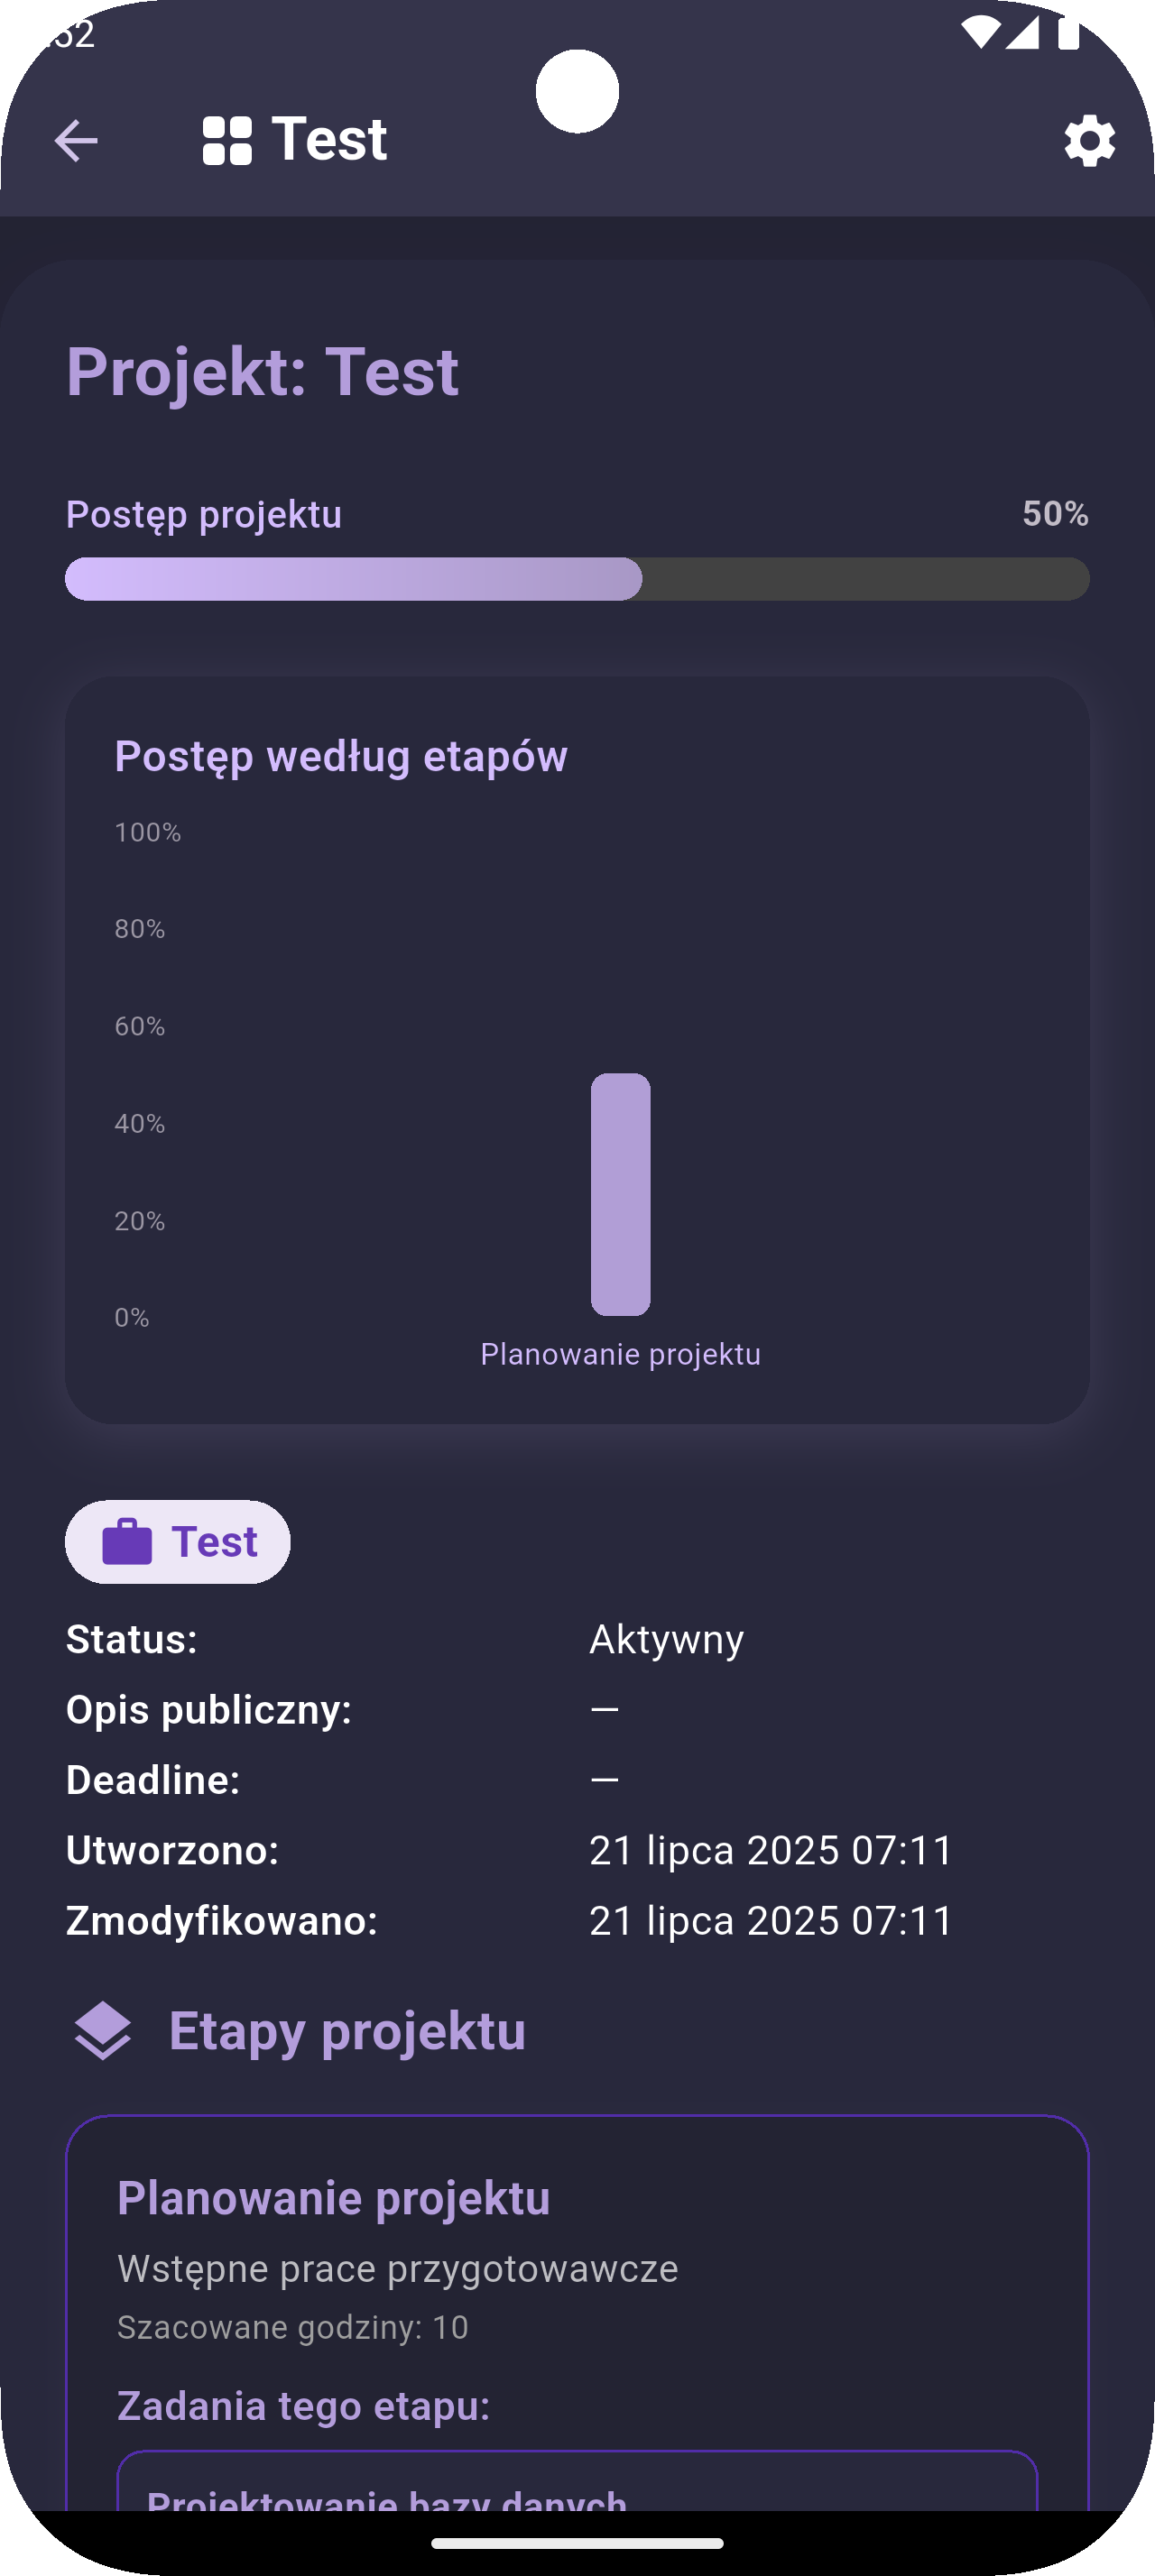The image size is (1155, 2576).
Task: Tap the Etapy projektu section header
Action: click(347, 2031)
